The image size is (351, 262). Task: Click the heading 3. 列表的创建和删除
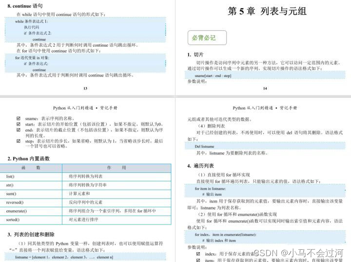pos(31,235)
